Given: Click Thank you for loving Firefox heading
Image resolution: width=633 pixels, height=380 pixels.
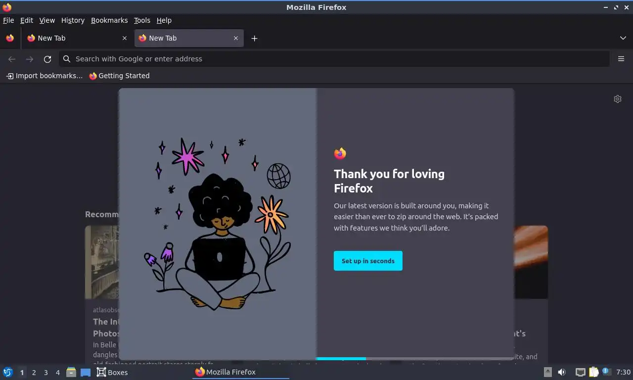Looking at the screenshot, I should pyautogui.click(x=389, y=181).
